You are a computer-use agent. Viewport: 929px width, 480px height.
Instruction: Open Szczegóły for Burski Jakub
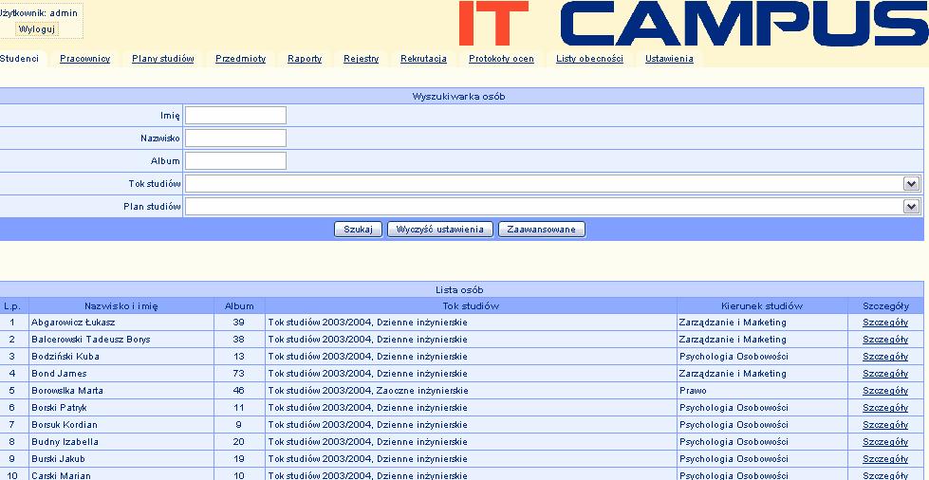(x=885, y=459)
